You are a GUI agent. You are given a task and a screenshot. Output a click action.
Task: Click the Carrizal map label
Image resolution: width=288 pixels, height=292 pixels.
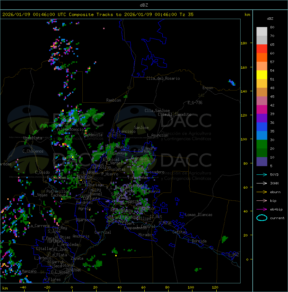[x=103, y=232]
